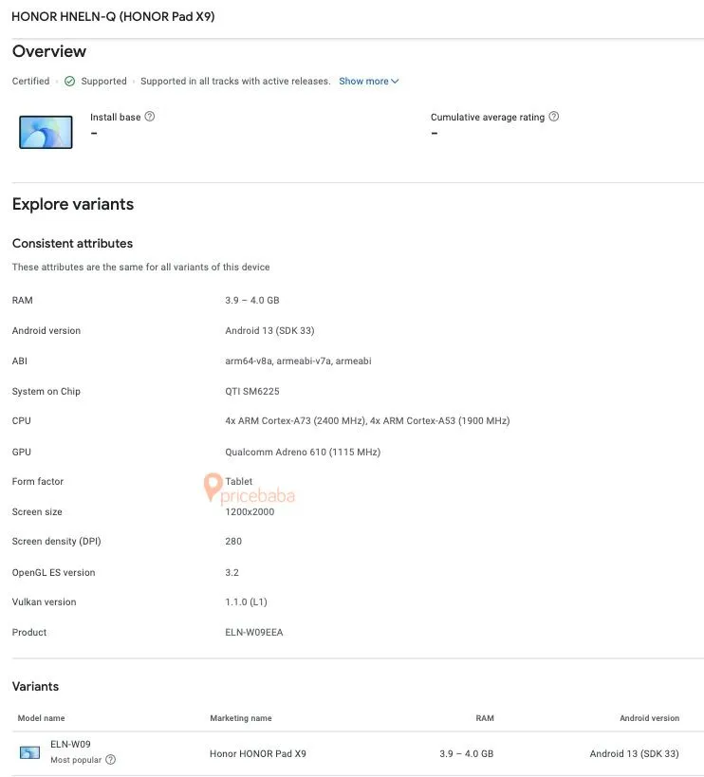Viewport: 704px width, 777px height.
Task: Click the Overview section heading
Action: 49,51
